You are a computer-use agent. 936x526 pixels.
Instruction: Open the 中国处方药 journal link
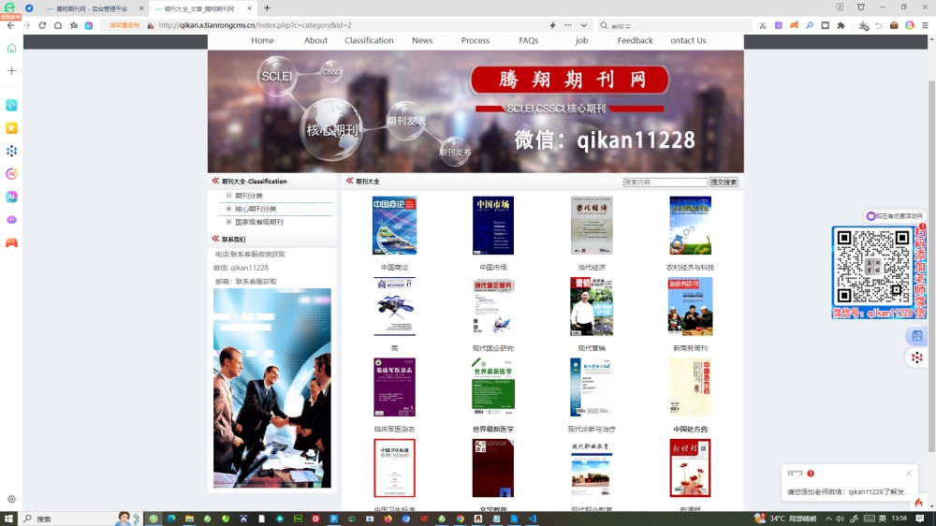pyautogui.click(x=690, y=430)
